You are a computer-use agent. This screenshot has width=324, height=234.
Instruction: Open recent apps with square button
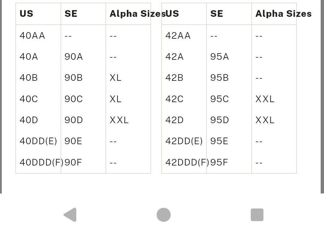click(x=257, y=215)
